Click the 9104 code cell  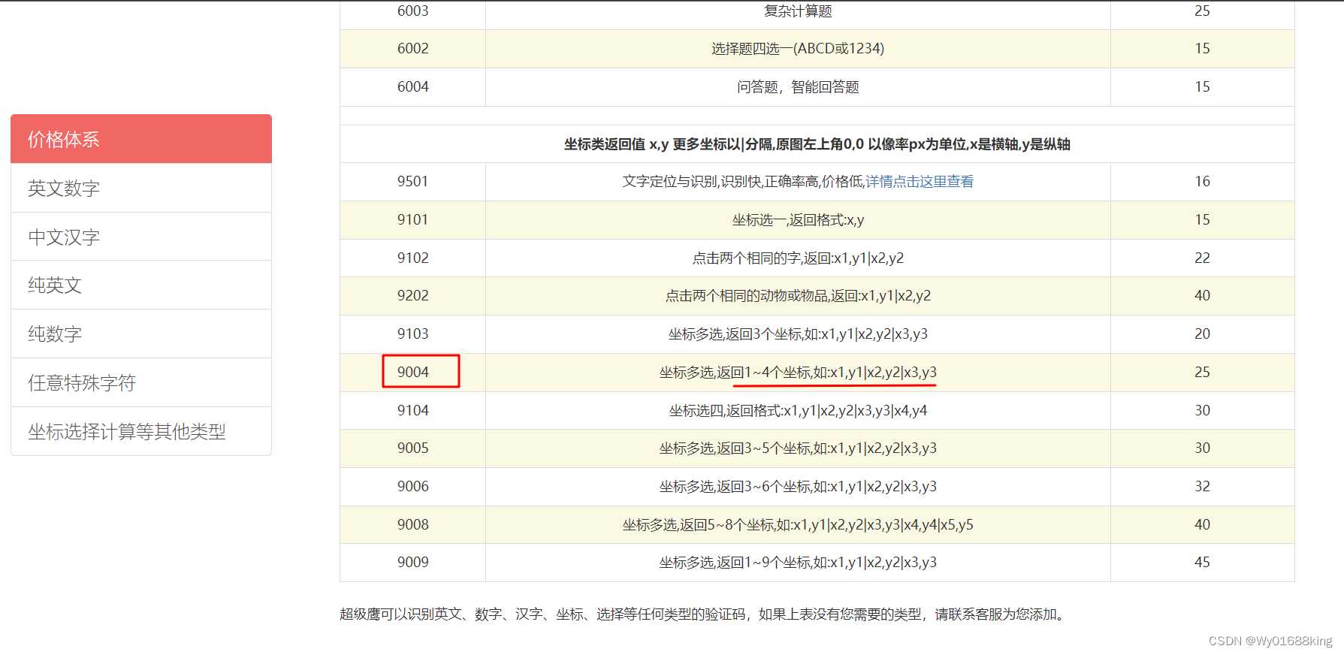click(x=413, y=411)
